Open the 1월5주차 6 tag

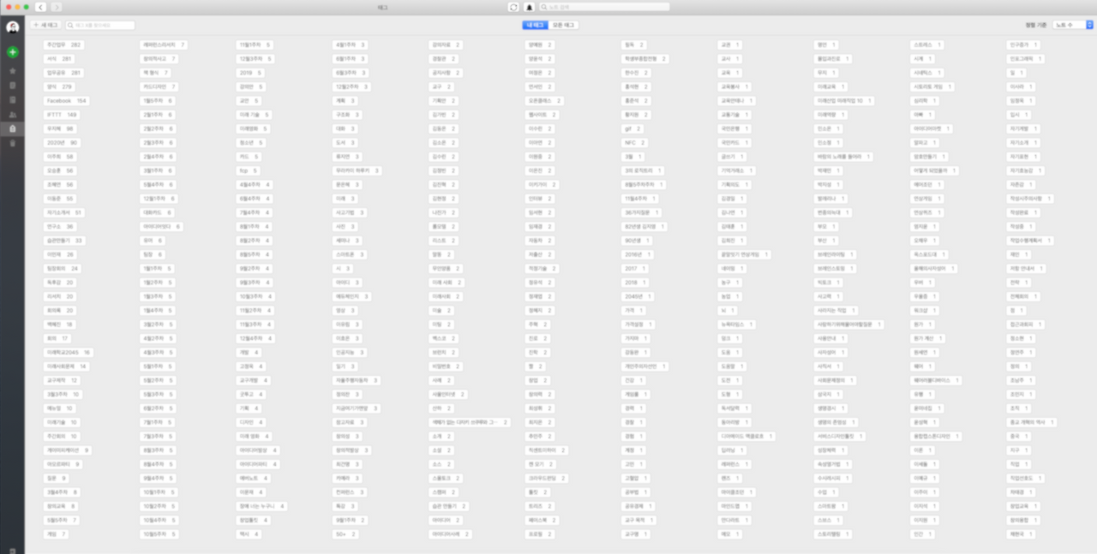click(158, 101)
